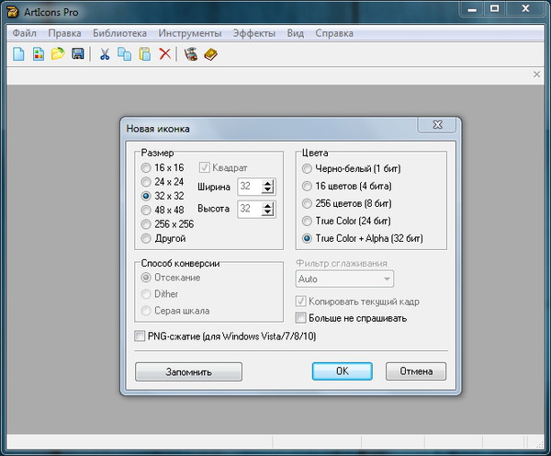Image resolution: width=551 pixels, height=456 pixels.
Task: Select the 48 x 48 size option
Action: pos(146,211)
